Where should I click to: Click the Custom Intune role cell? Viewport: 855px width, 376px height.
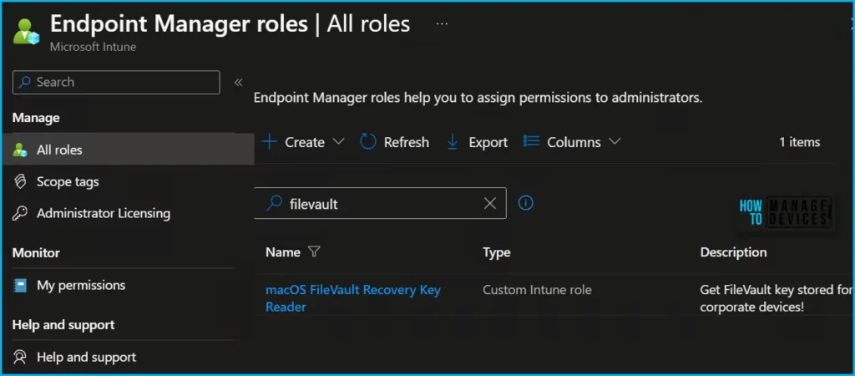pos(537,290)
